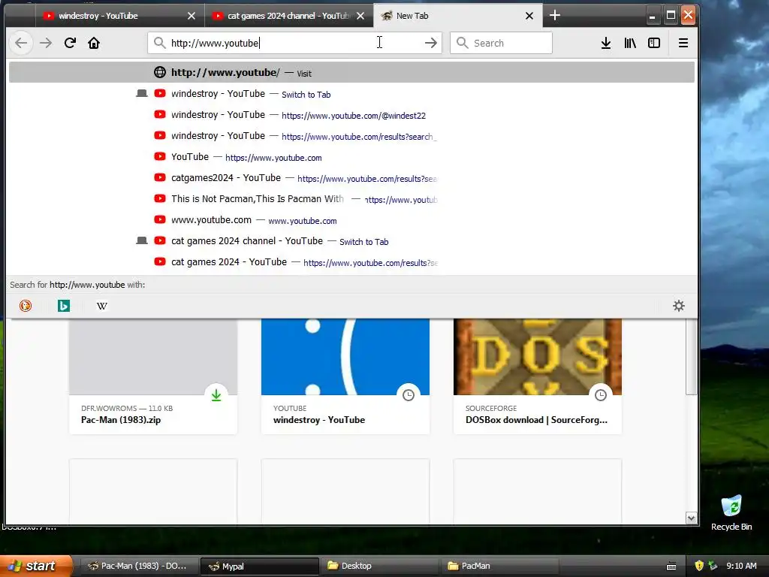Search with the Bing engine icon
The width and height of the screenshot is (769, 577).
coord(64,306)
